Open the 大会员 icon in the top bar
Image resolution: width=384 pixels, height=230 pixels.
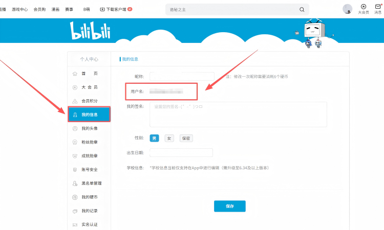(x=364, y=7)
